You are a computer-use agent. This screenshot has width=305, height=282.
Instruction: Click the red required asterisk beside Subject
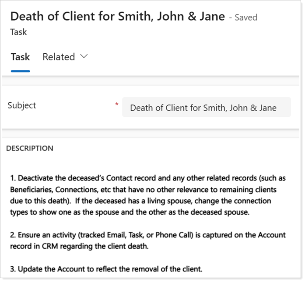pyautogui.click(x=116, y=105)
